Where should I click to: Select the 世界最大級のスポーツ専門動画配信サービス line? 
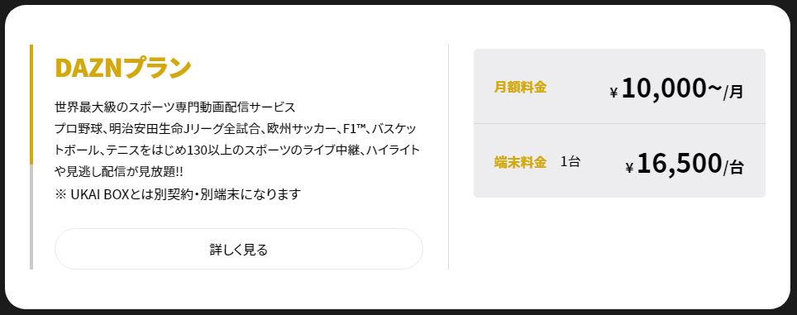point(174,107)
